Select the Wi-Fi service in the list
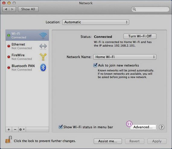The image size is (172, 149). (27, 35)
